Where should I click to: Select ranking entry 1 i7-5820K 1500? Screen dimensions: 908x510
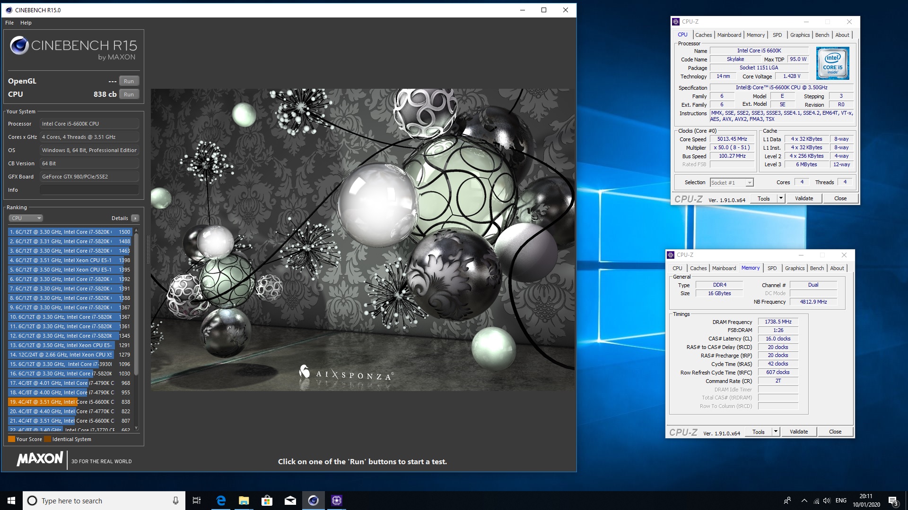(70, 232)
